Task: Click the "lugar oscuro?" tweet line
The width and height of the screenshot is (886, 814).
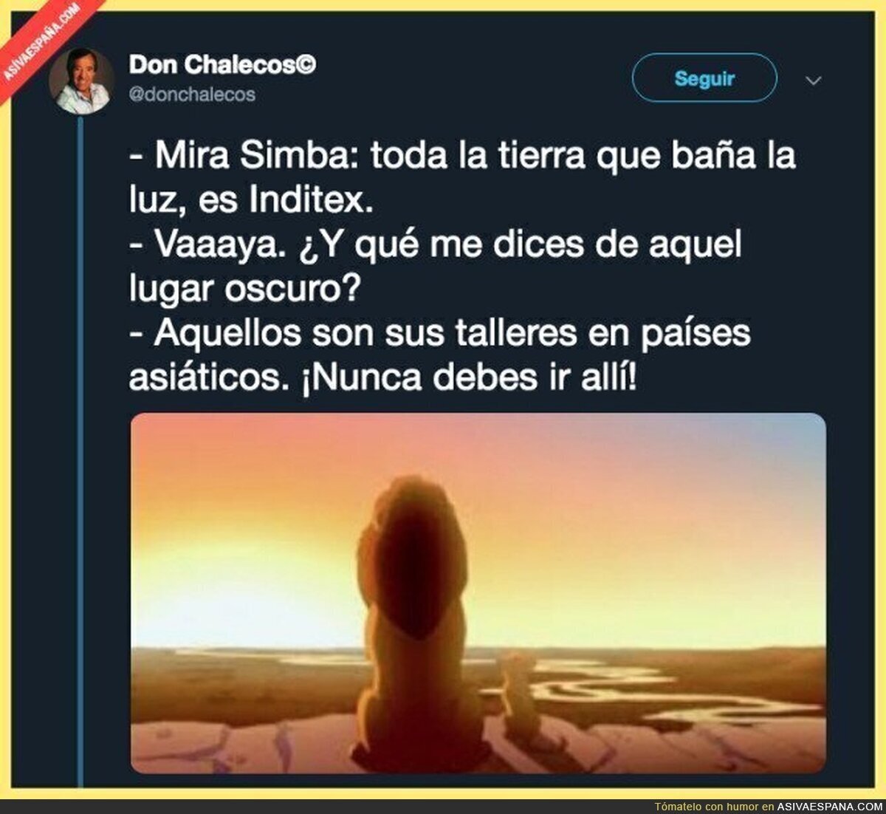Action: click(244, 290)
